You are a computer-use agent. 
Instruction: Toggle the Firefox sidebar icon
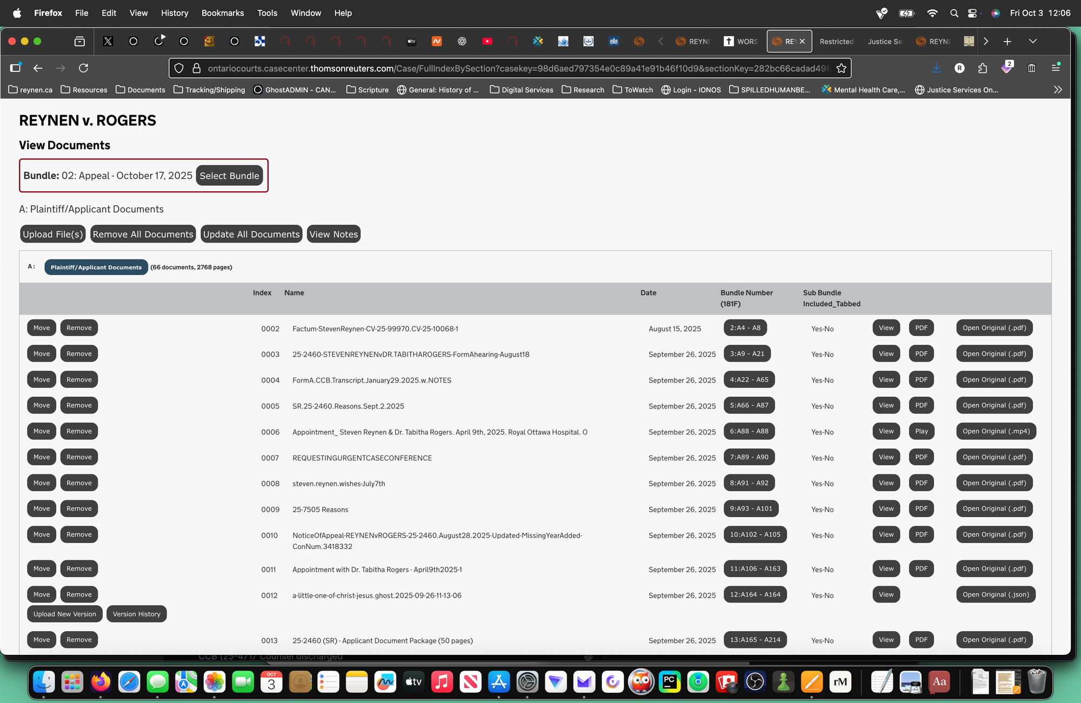pos(15,68)
